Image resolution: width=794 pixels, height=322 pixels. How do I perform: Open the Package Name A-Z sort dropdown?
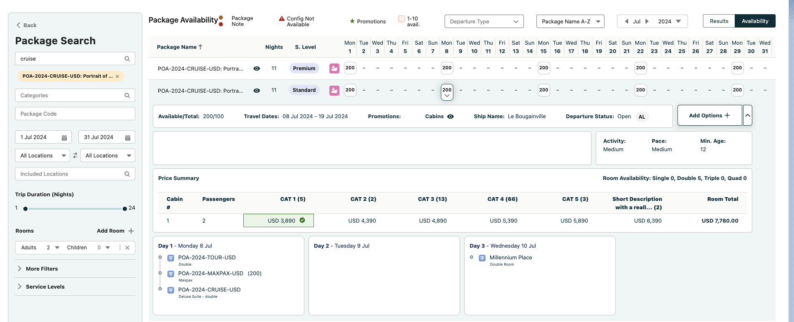(x=570, y=21)
